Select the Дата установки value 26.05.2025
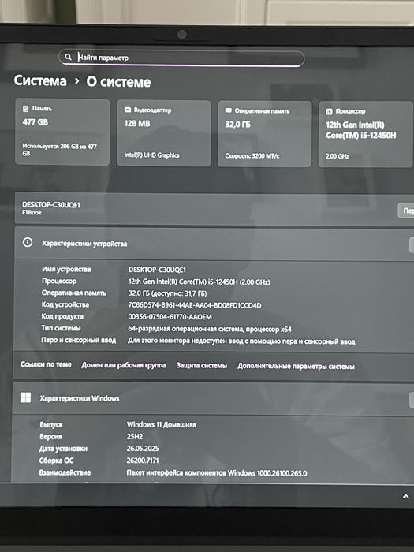The width and height of the screenshot is (414, 552). pyautogui.click(x=143, y=449)
